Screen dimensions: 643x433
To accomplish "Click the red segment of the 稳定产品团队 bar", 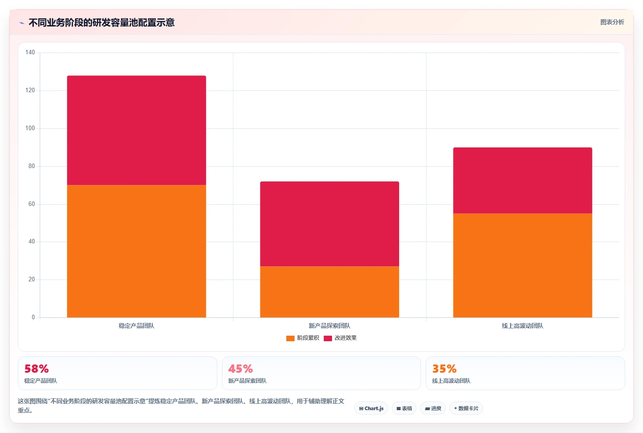I will 137,130.
